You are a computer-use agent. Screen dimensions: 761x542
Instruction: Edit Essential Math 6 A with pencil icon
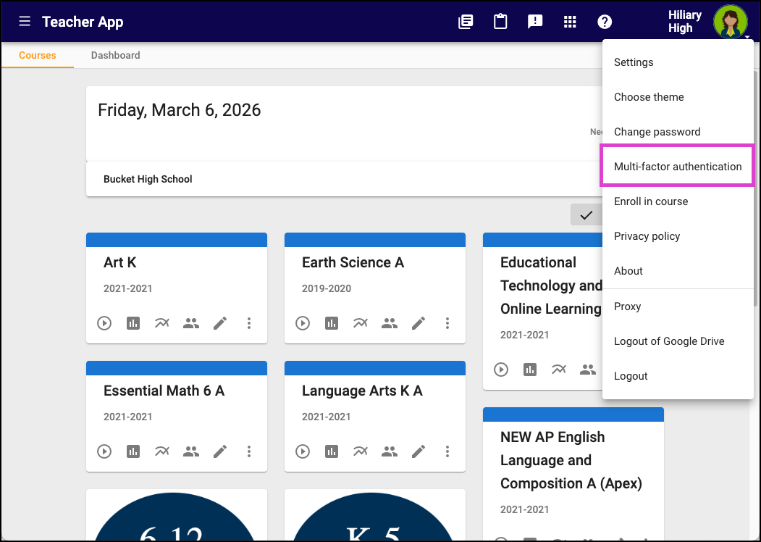(220, 451)
